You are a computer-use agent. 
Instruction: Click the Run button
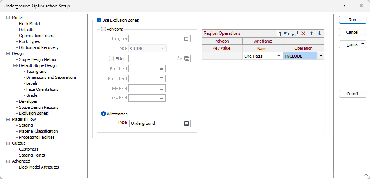click(352, 20)
